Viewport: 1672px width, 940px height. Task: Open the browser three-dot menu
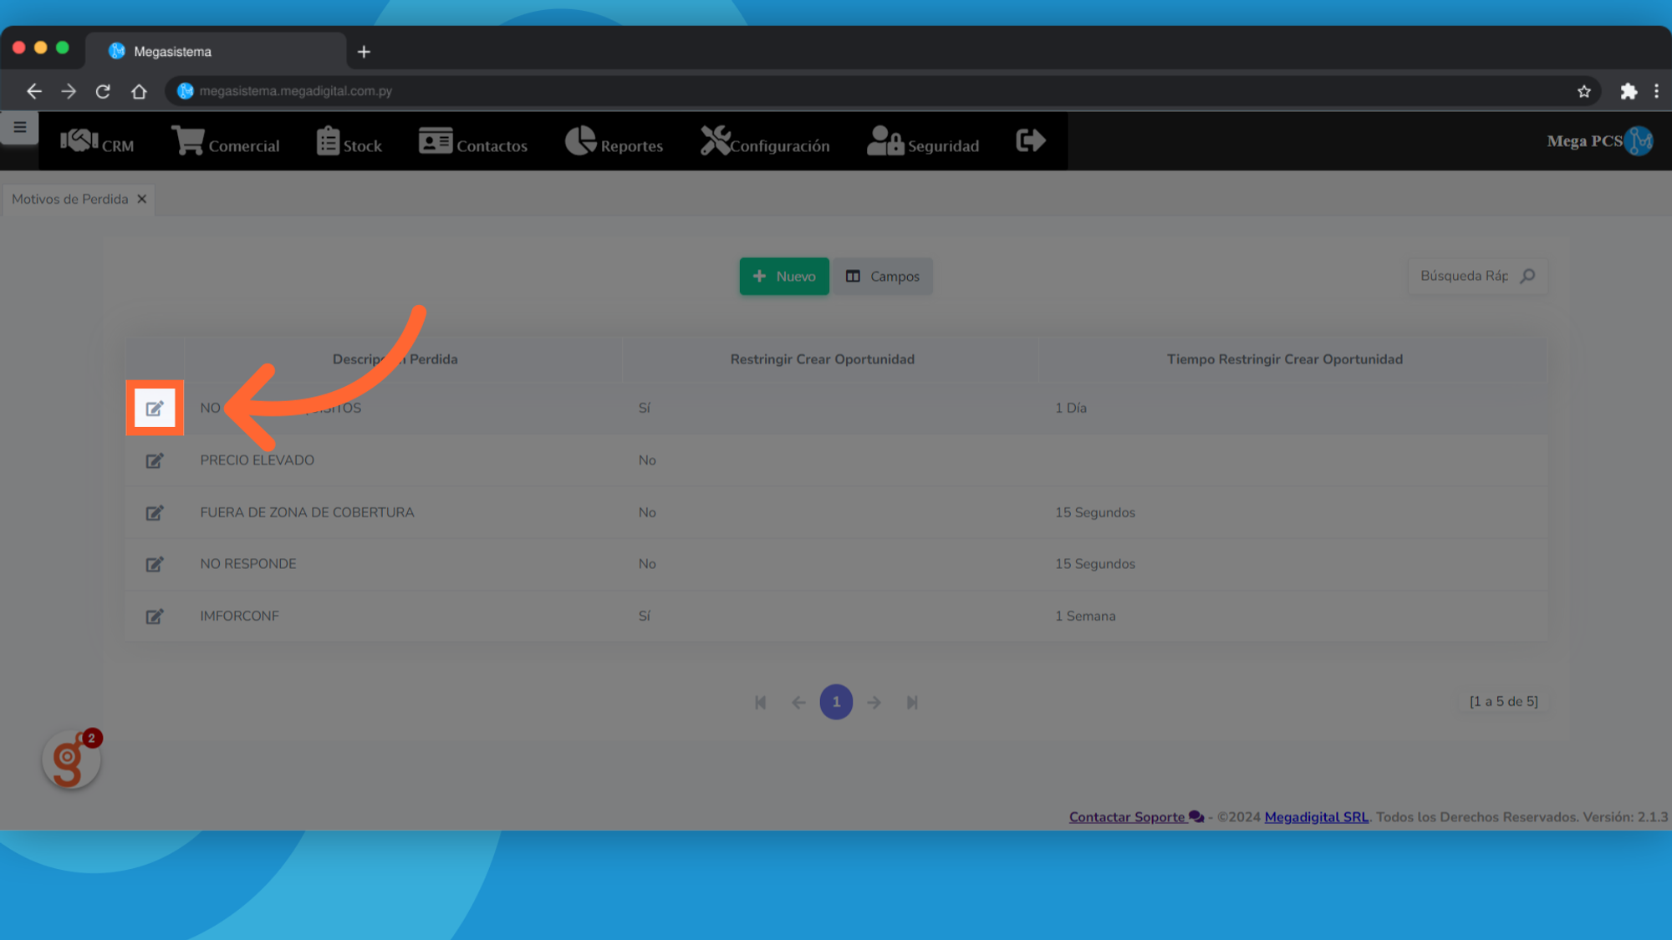(x=1656, y=91)
